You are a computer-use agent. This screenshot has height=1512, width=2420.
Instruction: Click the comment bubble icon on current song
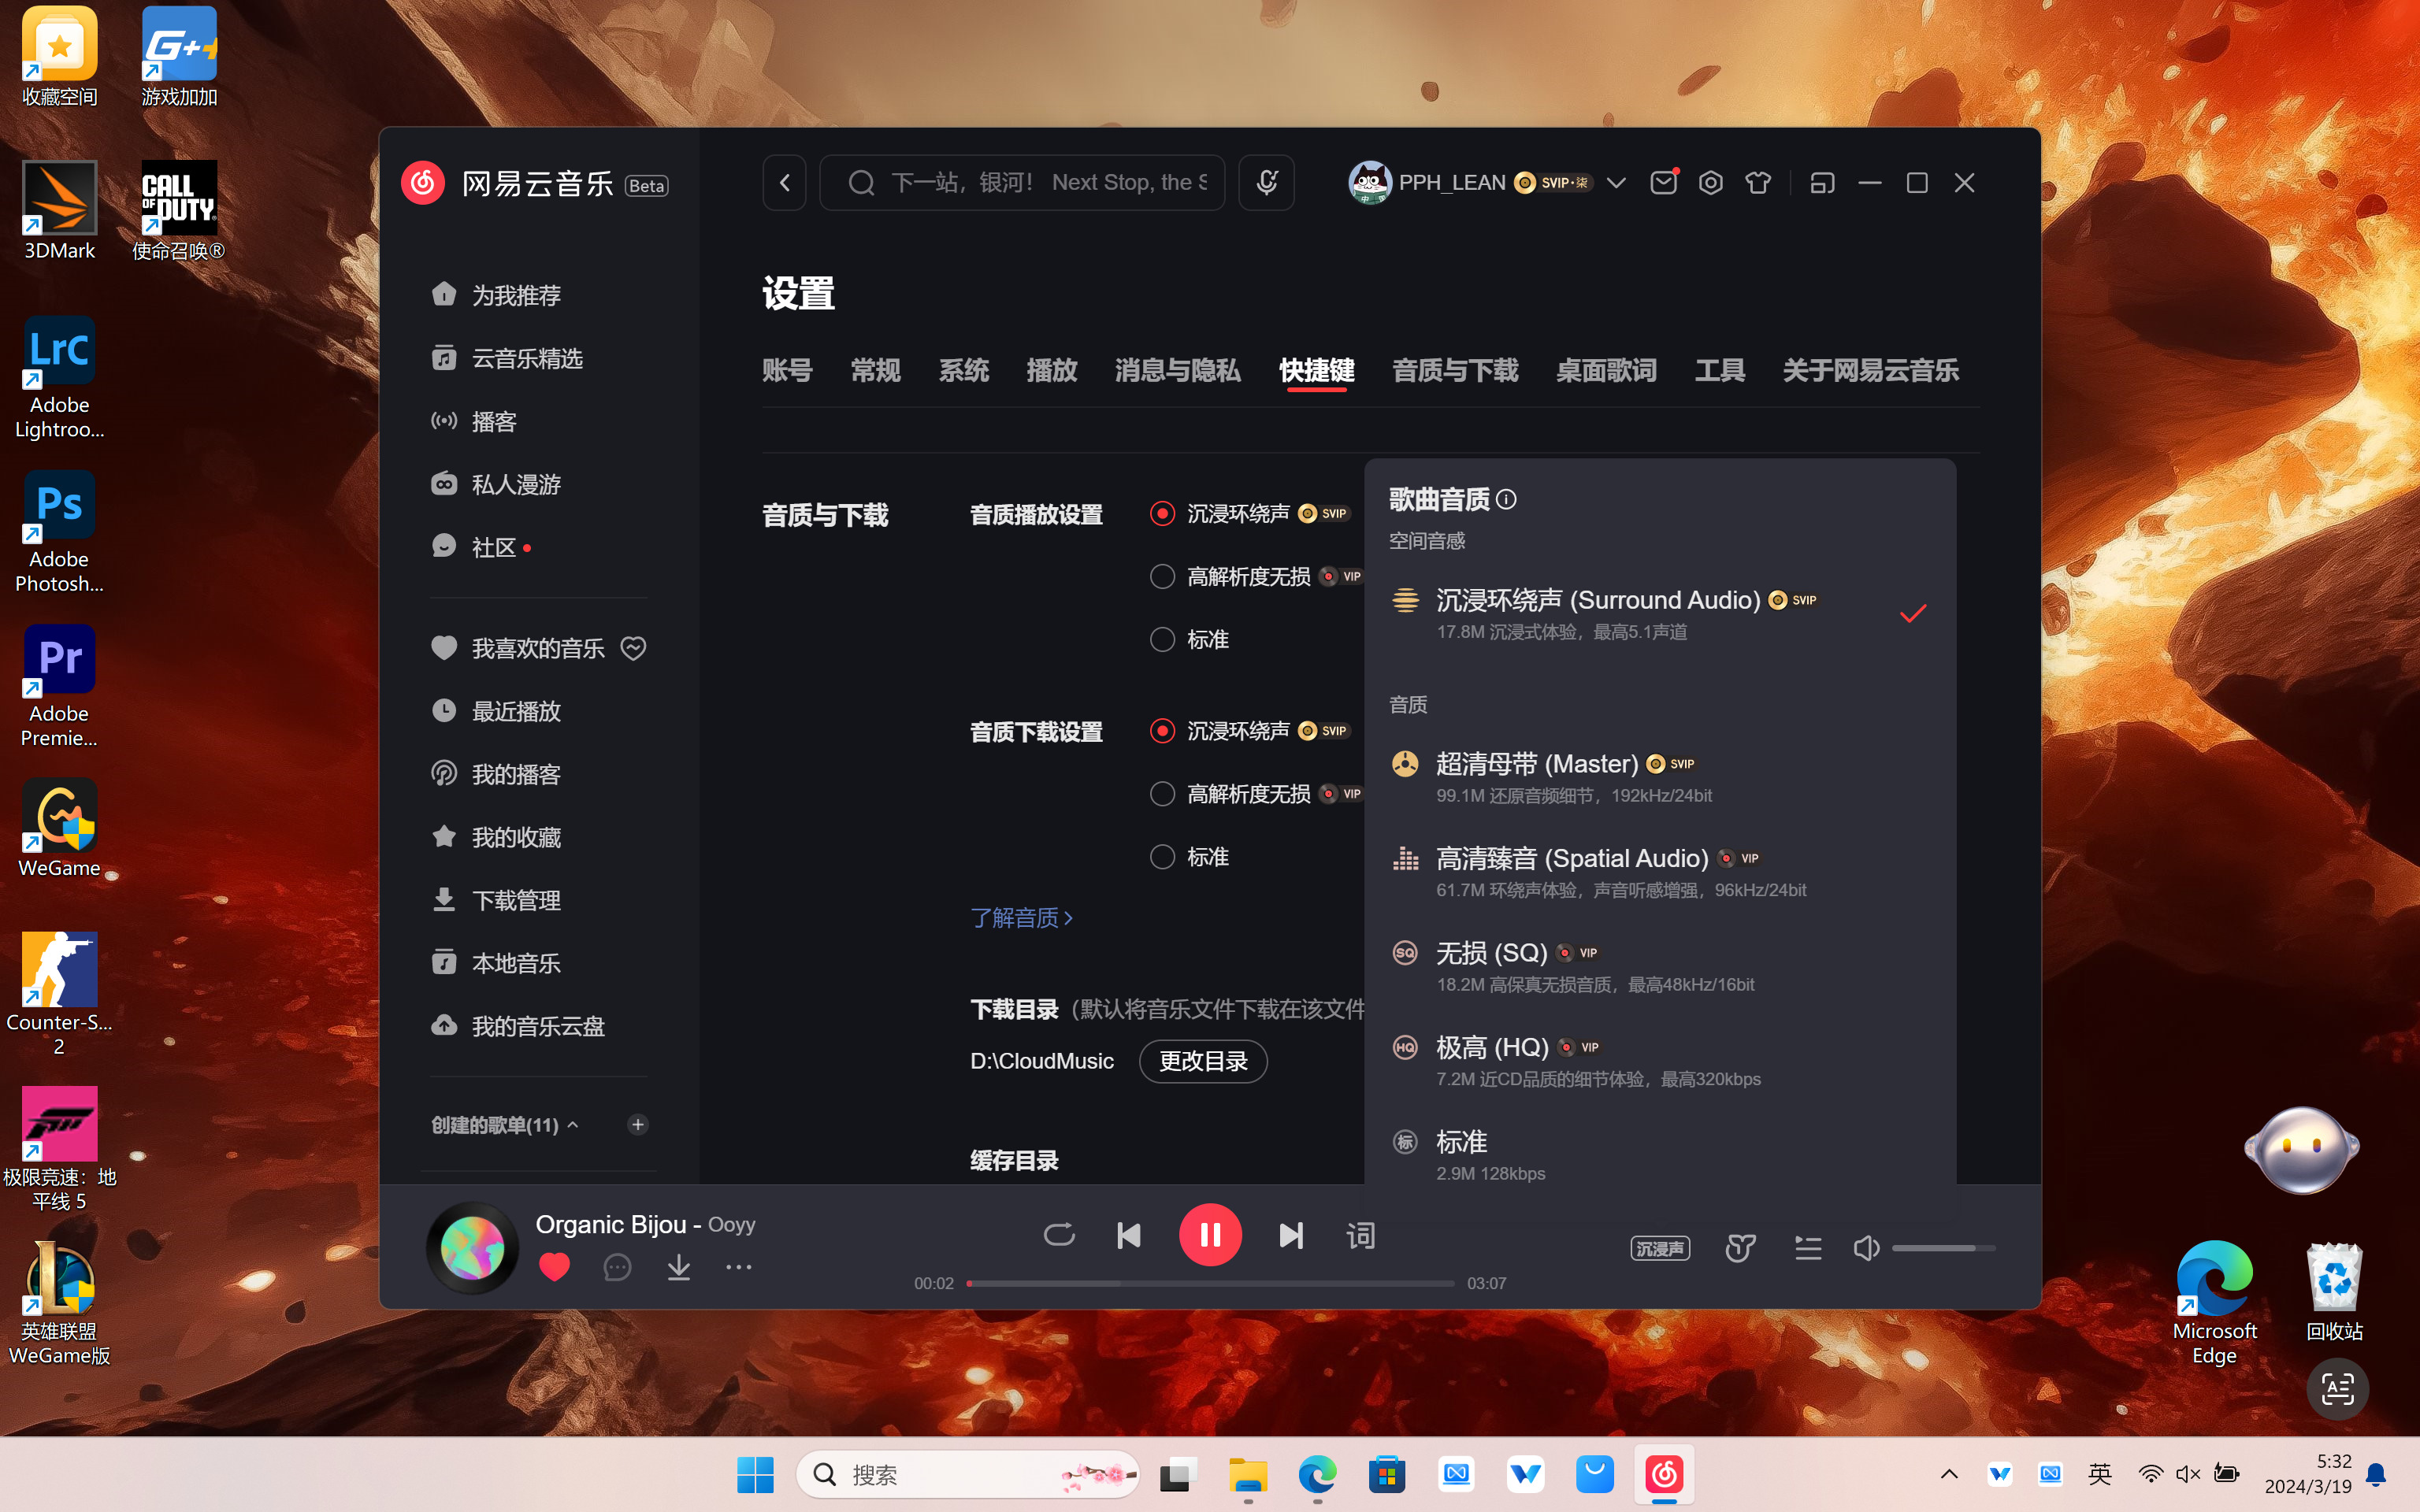click(x=617, y=1266)
